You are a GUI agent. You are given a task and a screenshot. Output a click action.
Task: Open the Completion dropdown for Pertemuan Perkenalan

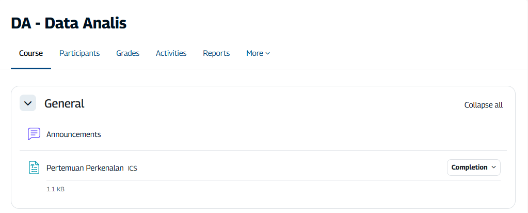coord(473,168)
